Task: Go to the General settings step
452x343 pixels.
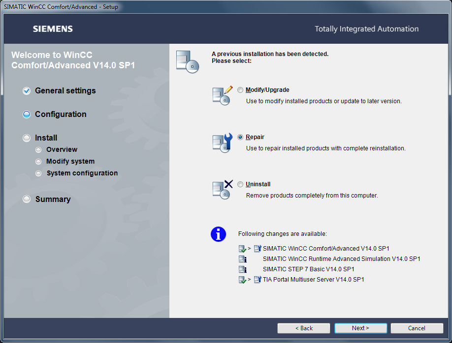Action: click(x=65, y=90)
